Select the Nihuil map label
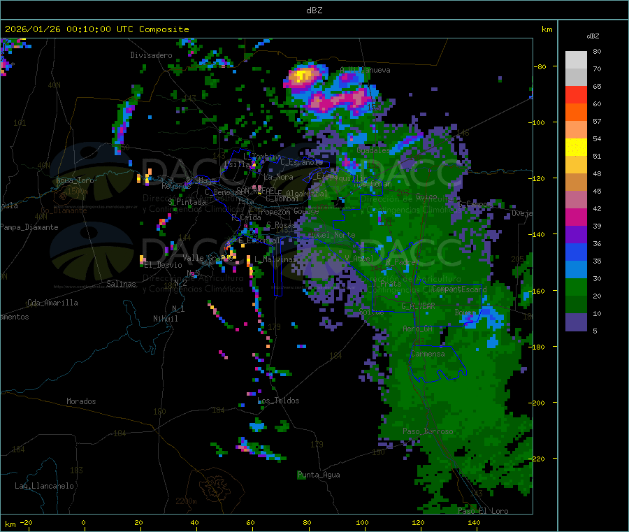Image resolution: width=629 pixels, height=532 pixels. click(166, 319)
